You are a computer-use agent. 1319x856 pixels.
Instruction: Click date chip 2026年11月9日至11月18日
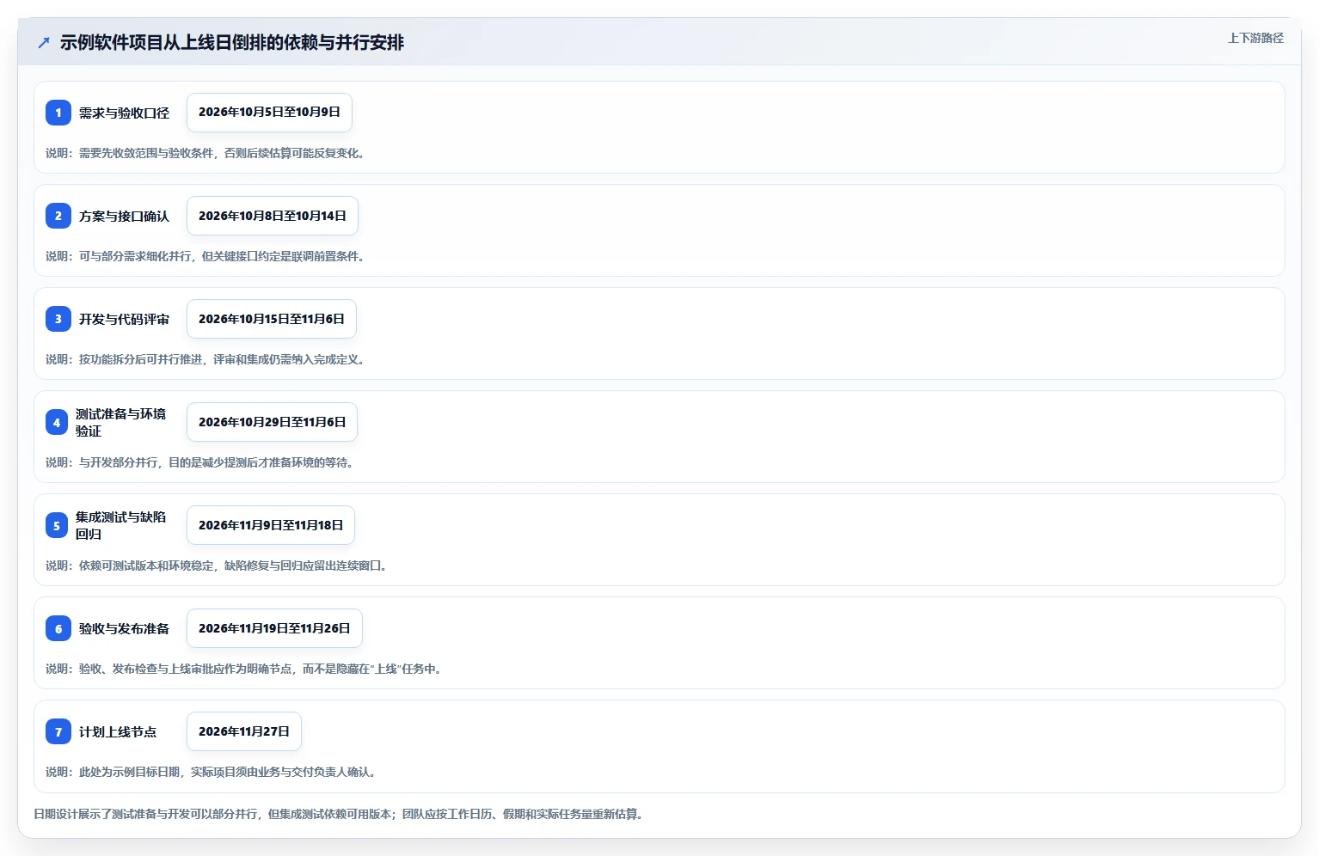tap(271, 525)
